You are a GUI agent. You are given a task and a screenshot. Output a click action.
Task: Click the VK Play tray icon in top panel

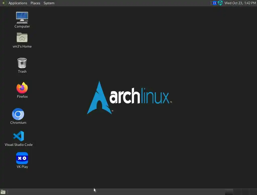215,3
